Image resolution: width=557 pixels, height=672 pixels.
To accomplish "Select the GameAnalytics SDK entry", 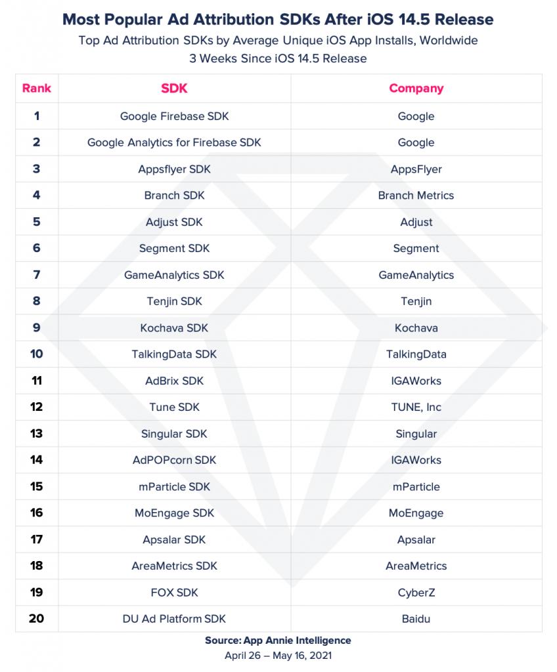I will [174, 275].
